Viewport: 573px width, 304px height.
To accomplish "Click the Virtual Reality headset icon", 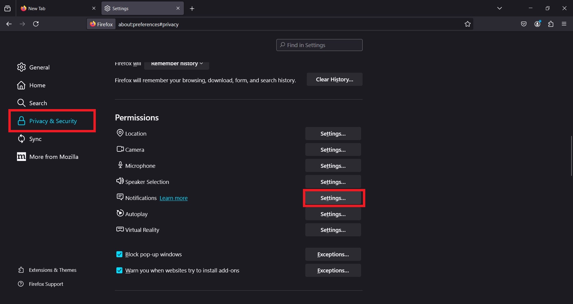I will [x=120, y=229].
